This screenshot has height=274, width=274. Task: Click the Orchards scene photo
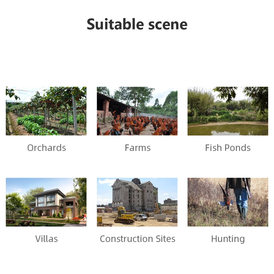click(x=46, y=111)
